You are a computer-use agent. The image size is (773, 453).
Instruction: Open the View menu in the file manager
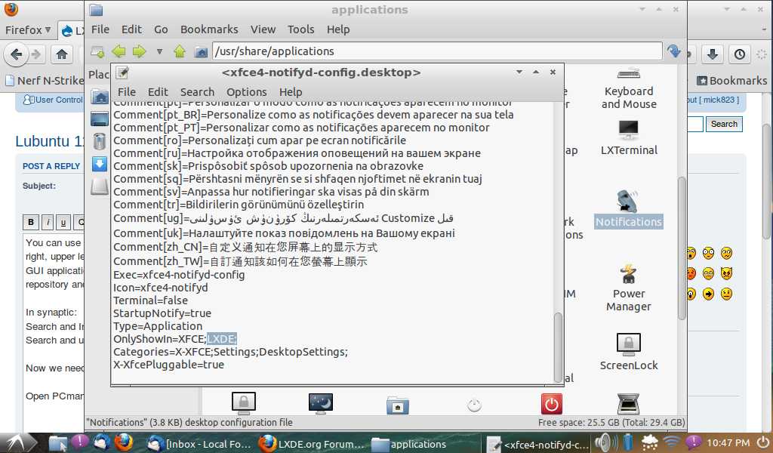tap(263, 29)
